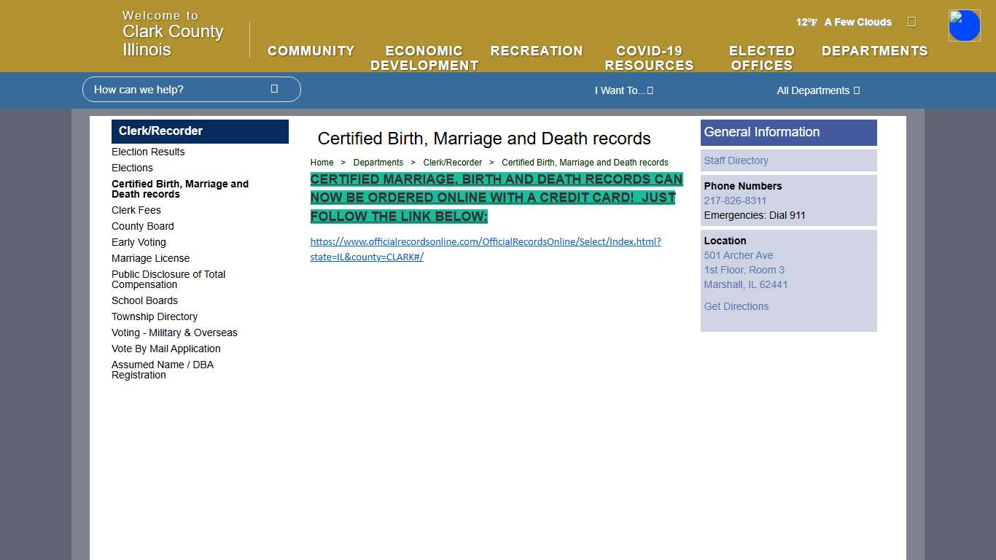Click Departments in the breadcrumb trail

(378, 162)
